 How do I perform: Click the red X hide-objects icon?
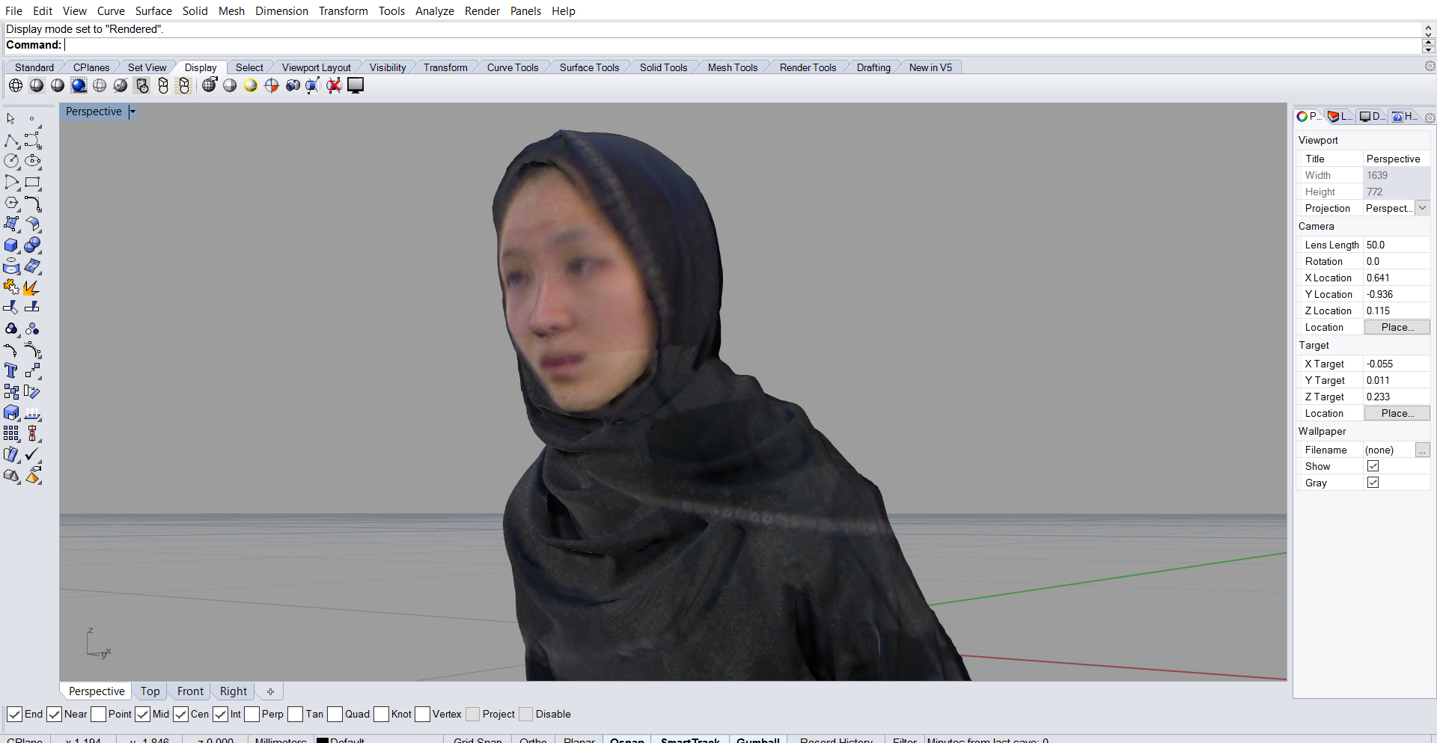[334, 85]
